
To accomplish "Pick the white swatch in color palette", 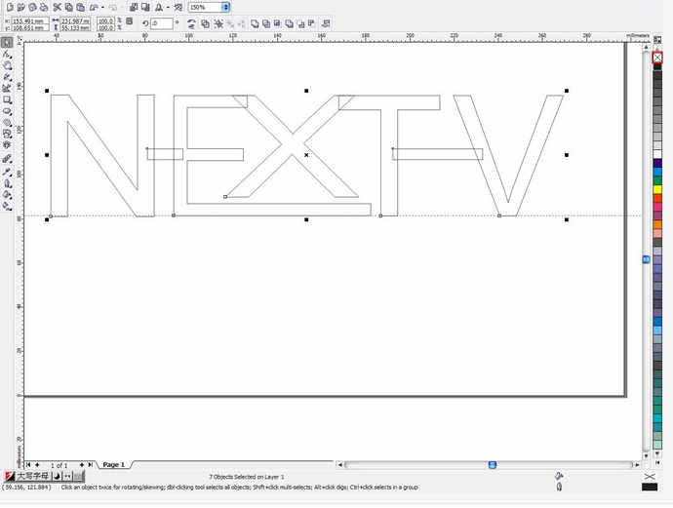I will (x=657, y=154).
